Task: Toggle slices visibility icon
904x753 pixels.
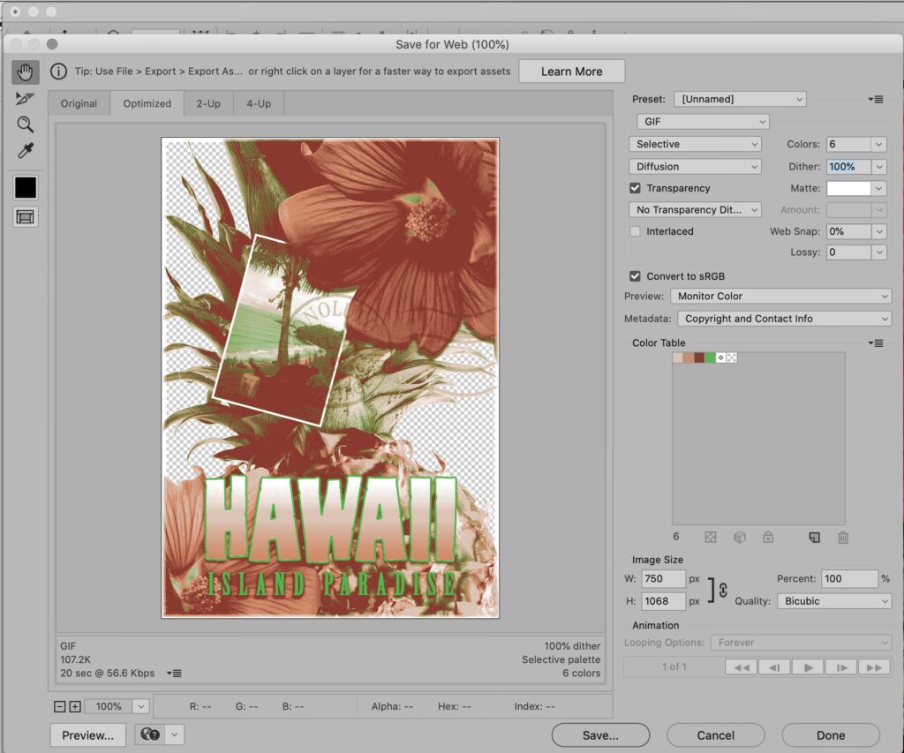Action: click(x=25, y=216)
